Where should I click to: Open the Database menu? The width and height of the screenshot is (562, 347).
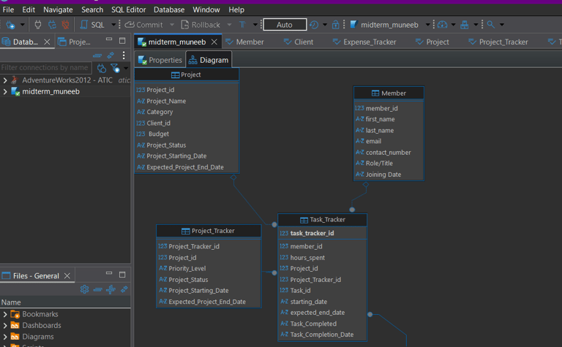tap(169, 9)
